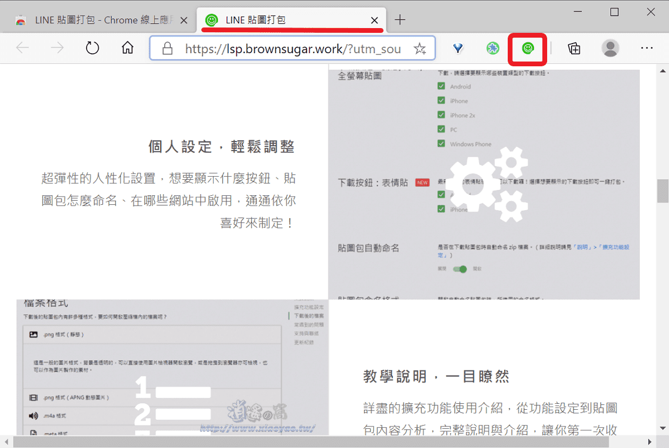
Task: Open the LINE sticker pack extension icon
Action: click(528, 48)
